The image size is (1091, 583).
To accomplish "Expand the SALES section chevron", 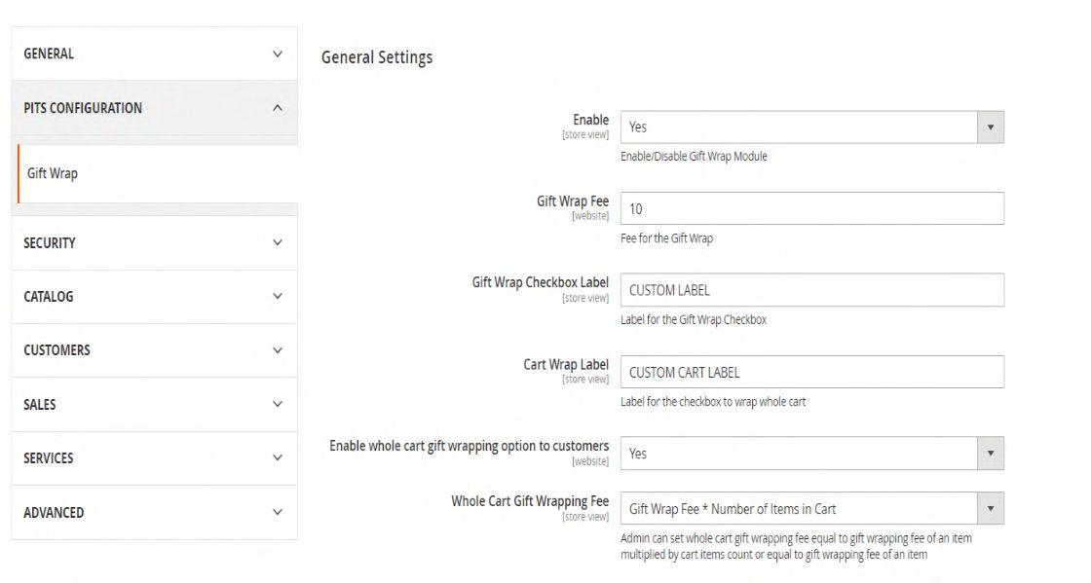I will [278, 404].
